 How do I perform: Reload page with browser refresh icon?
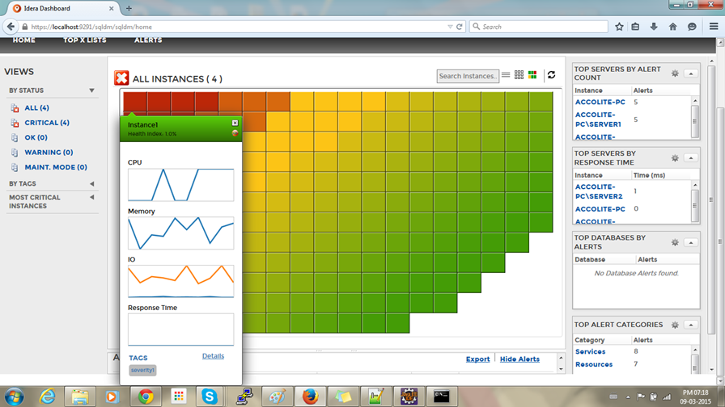tap(459, 27)
